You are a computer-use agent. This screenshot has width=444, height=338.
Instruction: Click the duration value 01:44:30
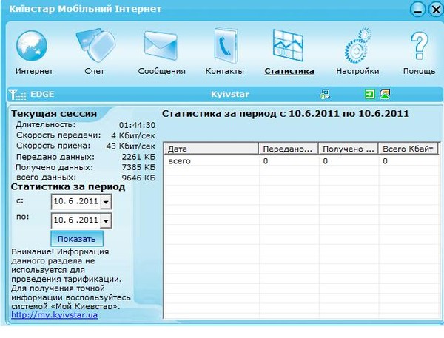click(137, 125)
